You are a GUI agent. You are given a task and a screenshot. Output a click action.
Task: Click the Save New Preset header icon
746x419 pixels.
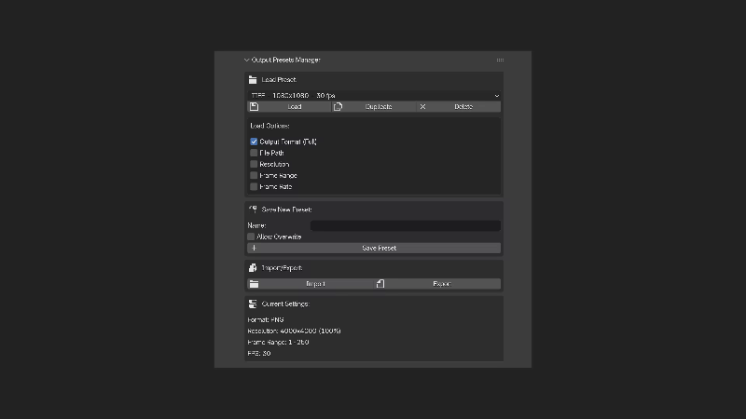pyautogui.click(x=253, y=209)
